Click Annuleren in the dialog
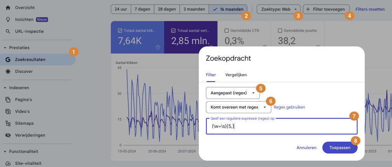Viewport: 392px width, 167px height. coord(307,148)
